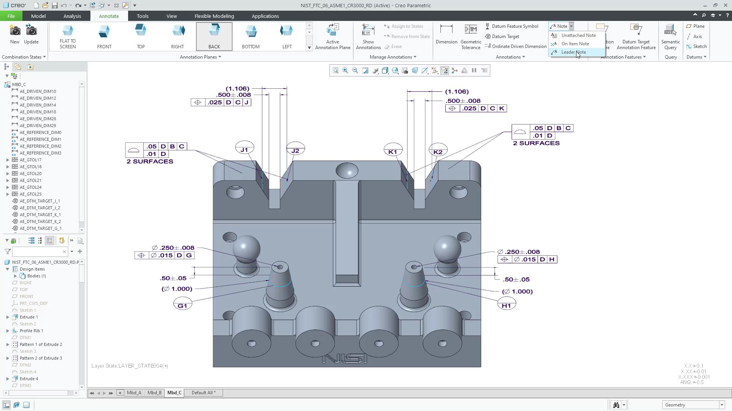Select the BOTTOM annotation plane

point(251,37)
